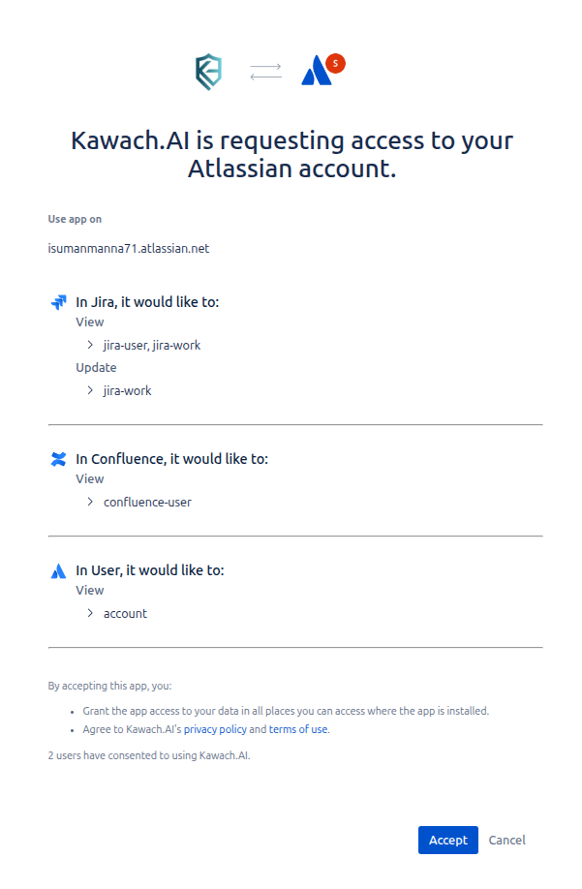Select the Jira icon in the permissions list

tap(59, 300)
